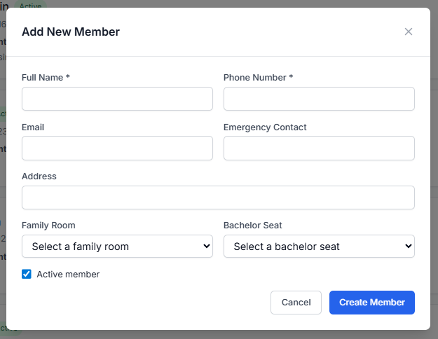
Task: Select the Emergency Contact input box
Action: pos(319,148)
